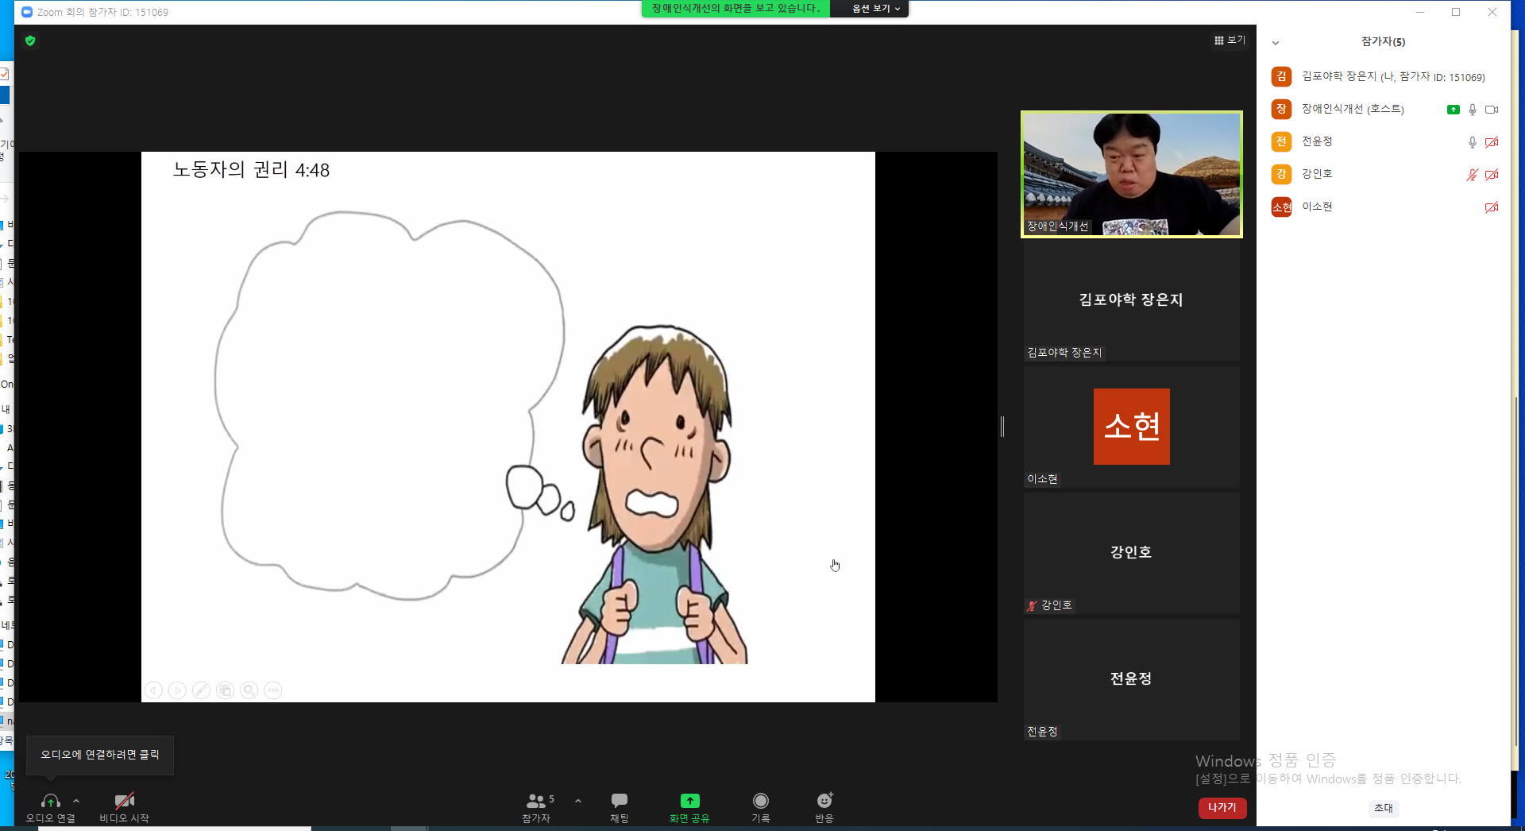Click slide next arrow control
The height and width of the screenshot is (831, 1525).
click(x=178, y=690)
